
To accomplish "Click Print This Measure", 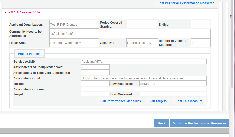I will click(x=189, y=101).
